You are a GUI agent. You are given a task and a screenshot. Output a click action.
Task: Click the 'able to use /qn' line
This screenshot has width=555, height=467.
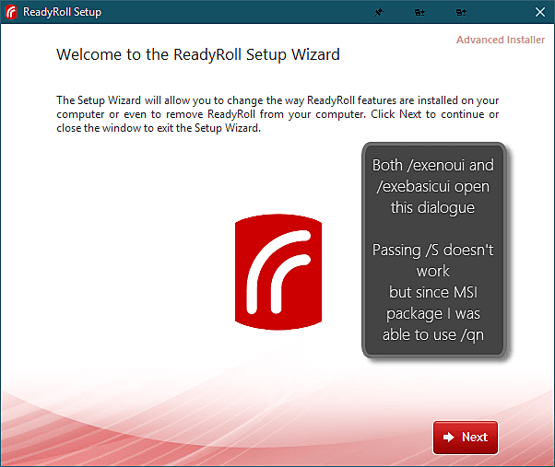click(x=433, y=334)
